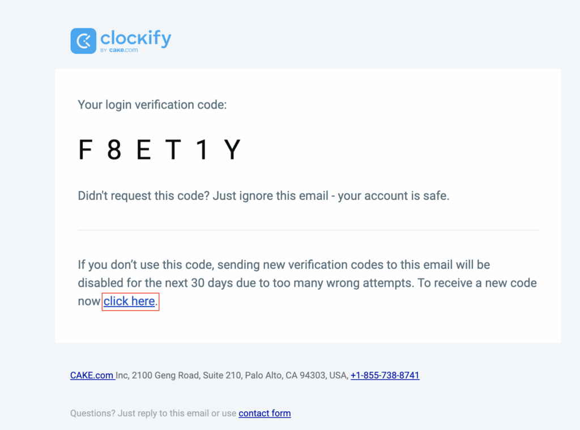Click the 'Questions? Just reply to this email' text
The width and height of the screenshot is (580, 430).
click(x=139, y=413)
